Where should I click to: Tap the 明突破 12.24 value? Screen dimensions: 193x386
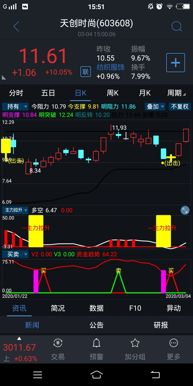(x=55, y=115)
